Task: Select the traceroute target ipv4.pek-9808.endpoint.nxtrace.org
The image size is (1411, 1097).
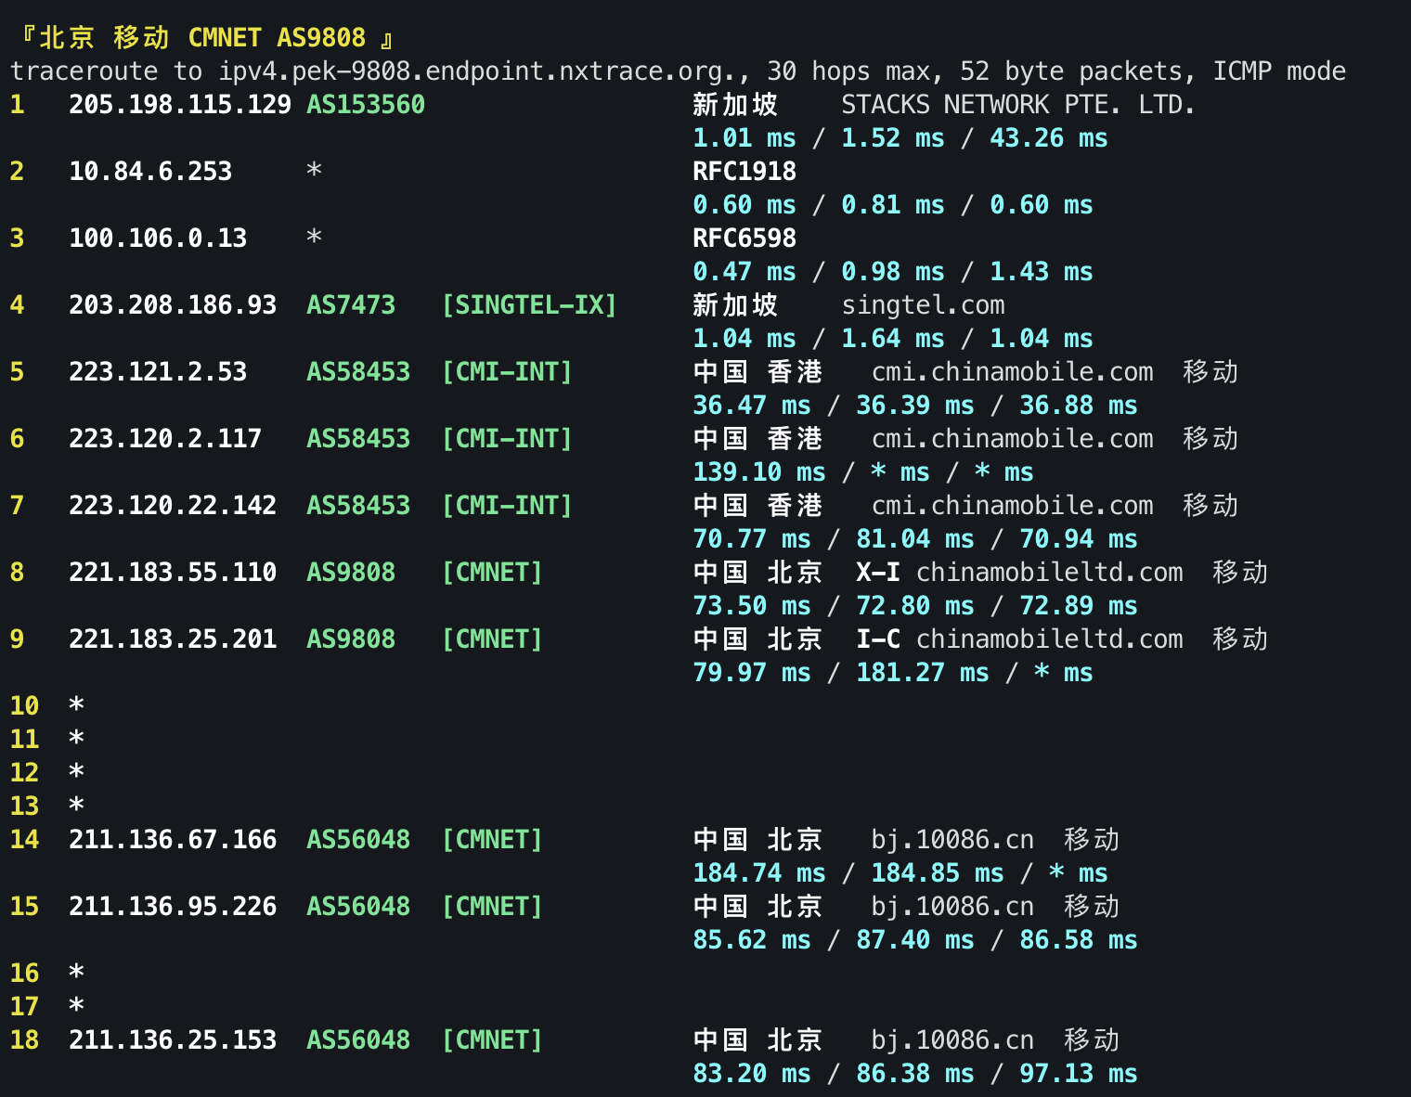Action: pos(482,71)
